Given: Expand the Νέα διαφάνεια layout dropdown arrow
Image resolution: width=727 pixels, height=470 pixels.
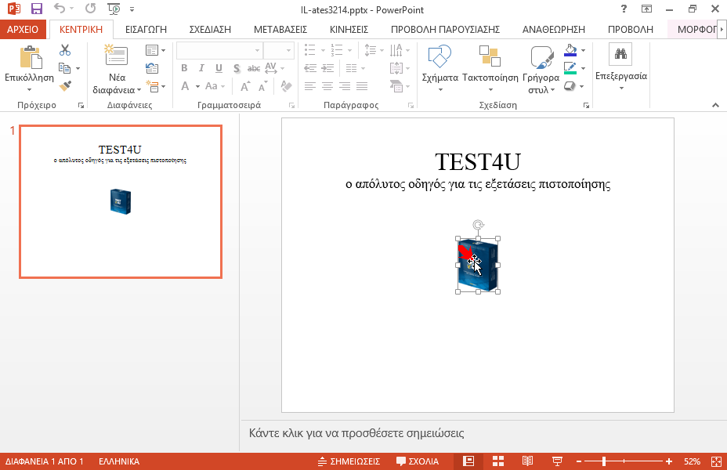Looking at the screenshot, I should (x=139, y=89).
